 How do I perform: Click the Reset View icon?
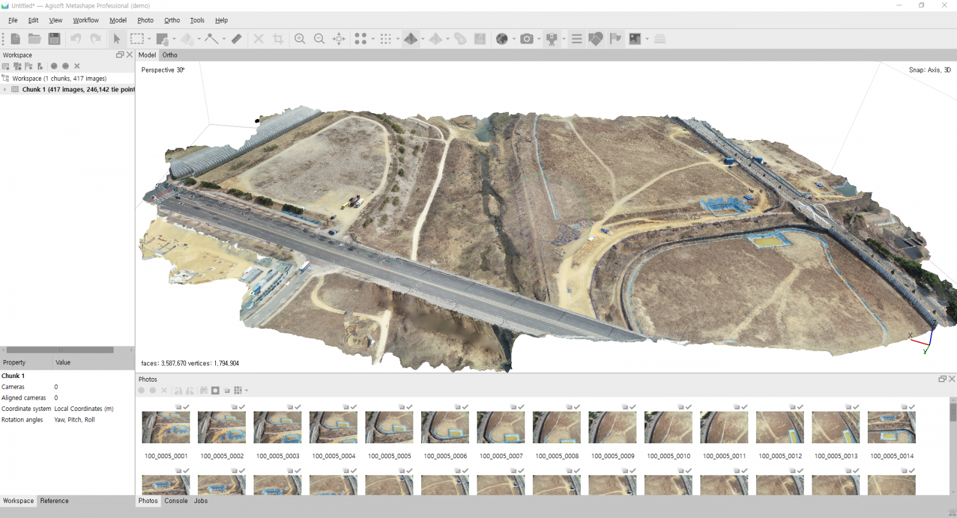point(339,39)
